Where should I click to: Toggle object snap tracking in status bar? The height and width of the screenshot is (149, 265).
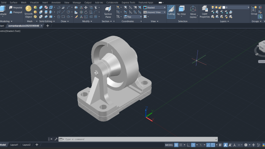[208, 145]
